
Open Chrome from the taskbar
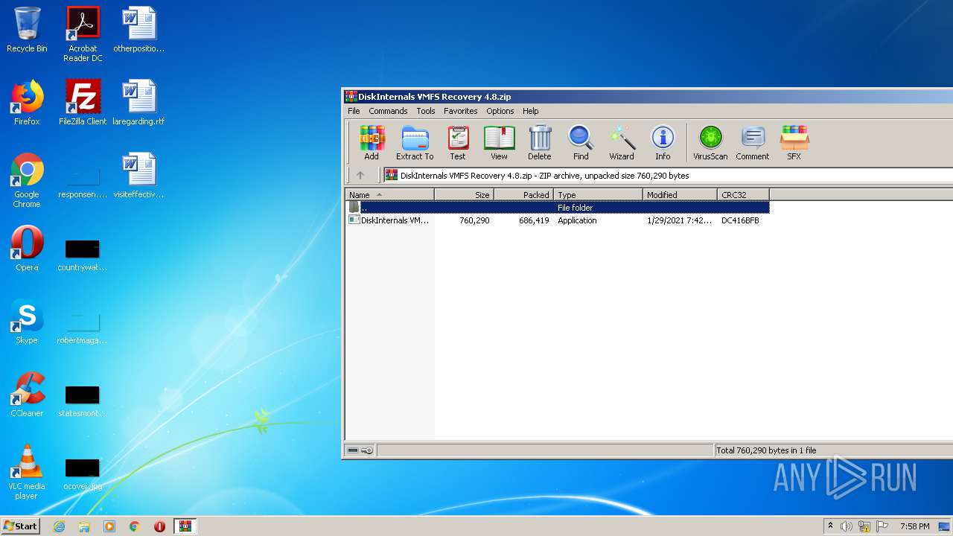(135, 526)
